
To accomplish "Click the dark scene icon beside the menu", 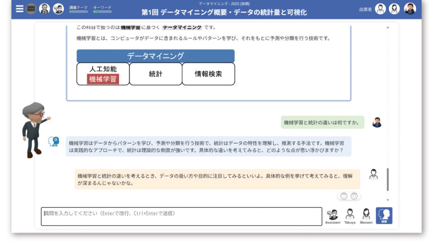I will (31, 9).
